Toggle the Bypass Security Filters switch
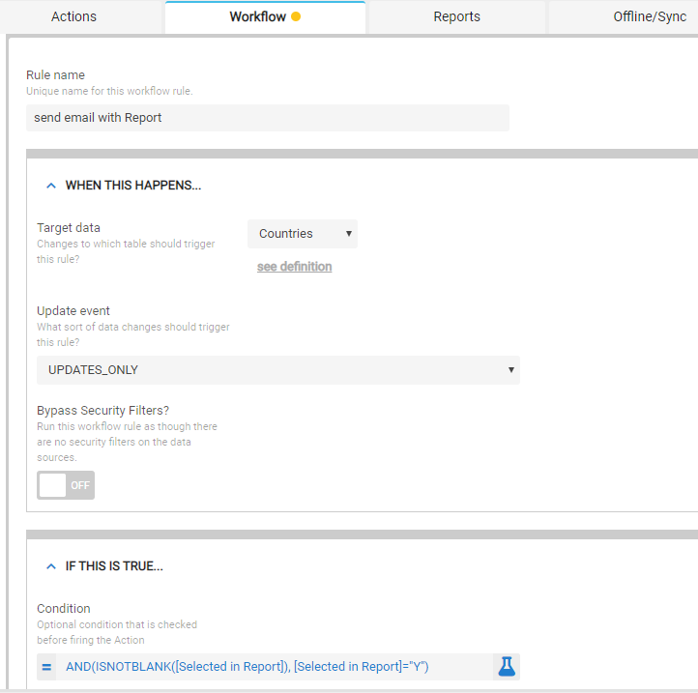 66,485
